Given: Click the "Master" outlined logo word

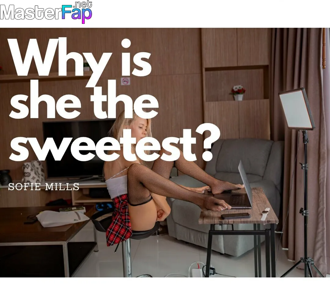Looking at the screenshot, I should click(x=31, y=13).
